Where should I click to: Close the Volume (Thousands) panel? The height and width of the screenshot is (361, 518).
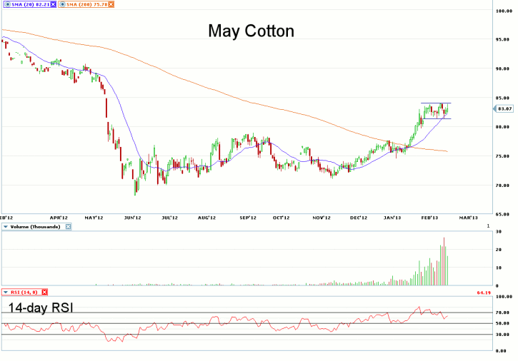69,226
